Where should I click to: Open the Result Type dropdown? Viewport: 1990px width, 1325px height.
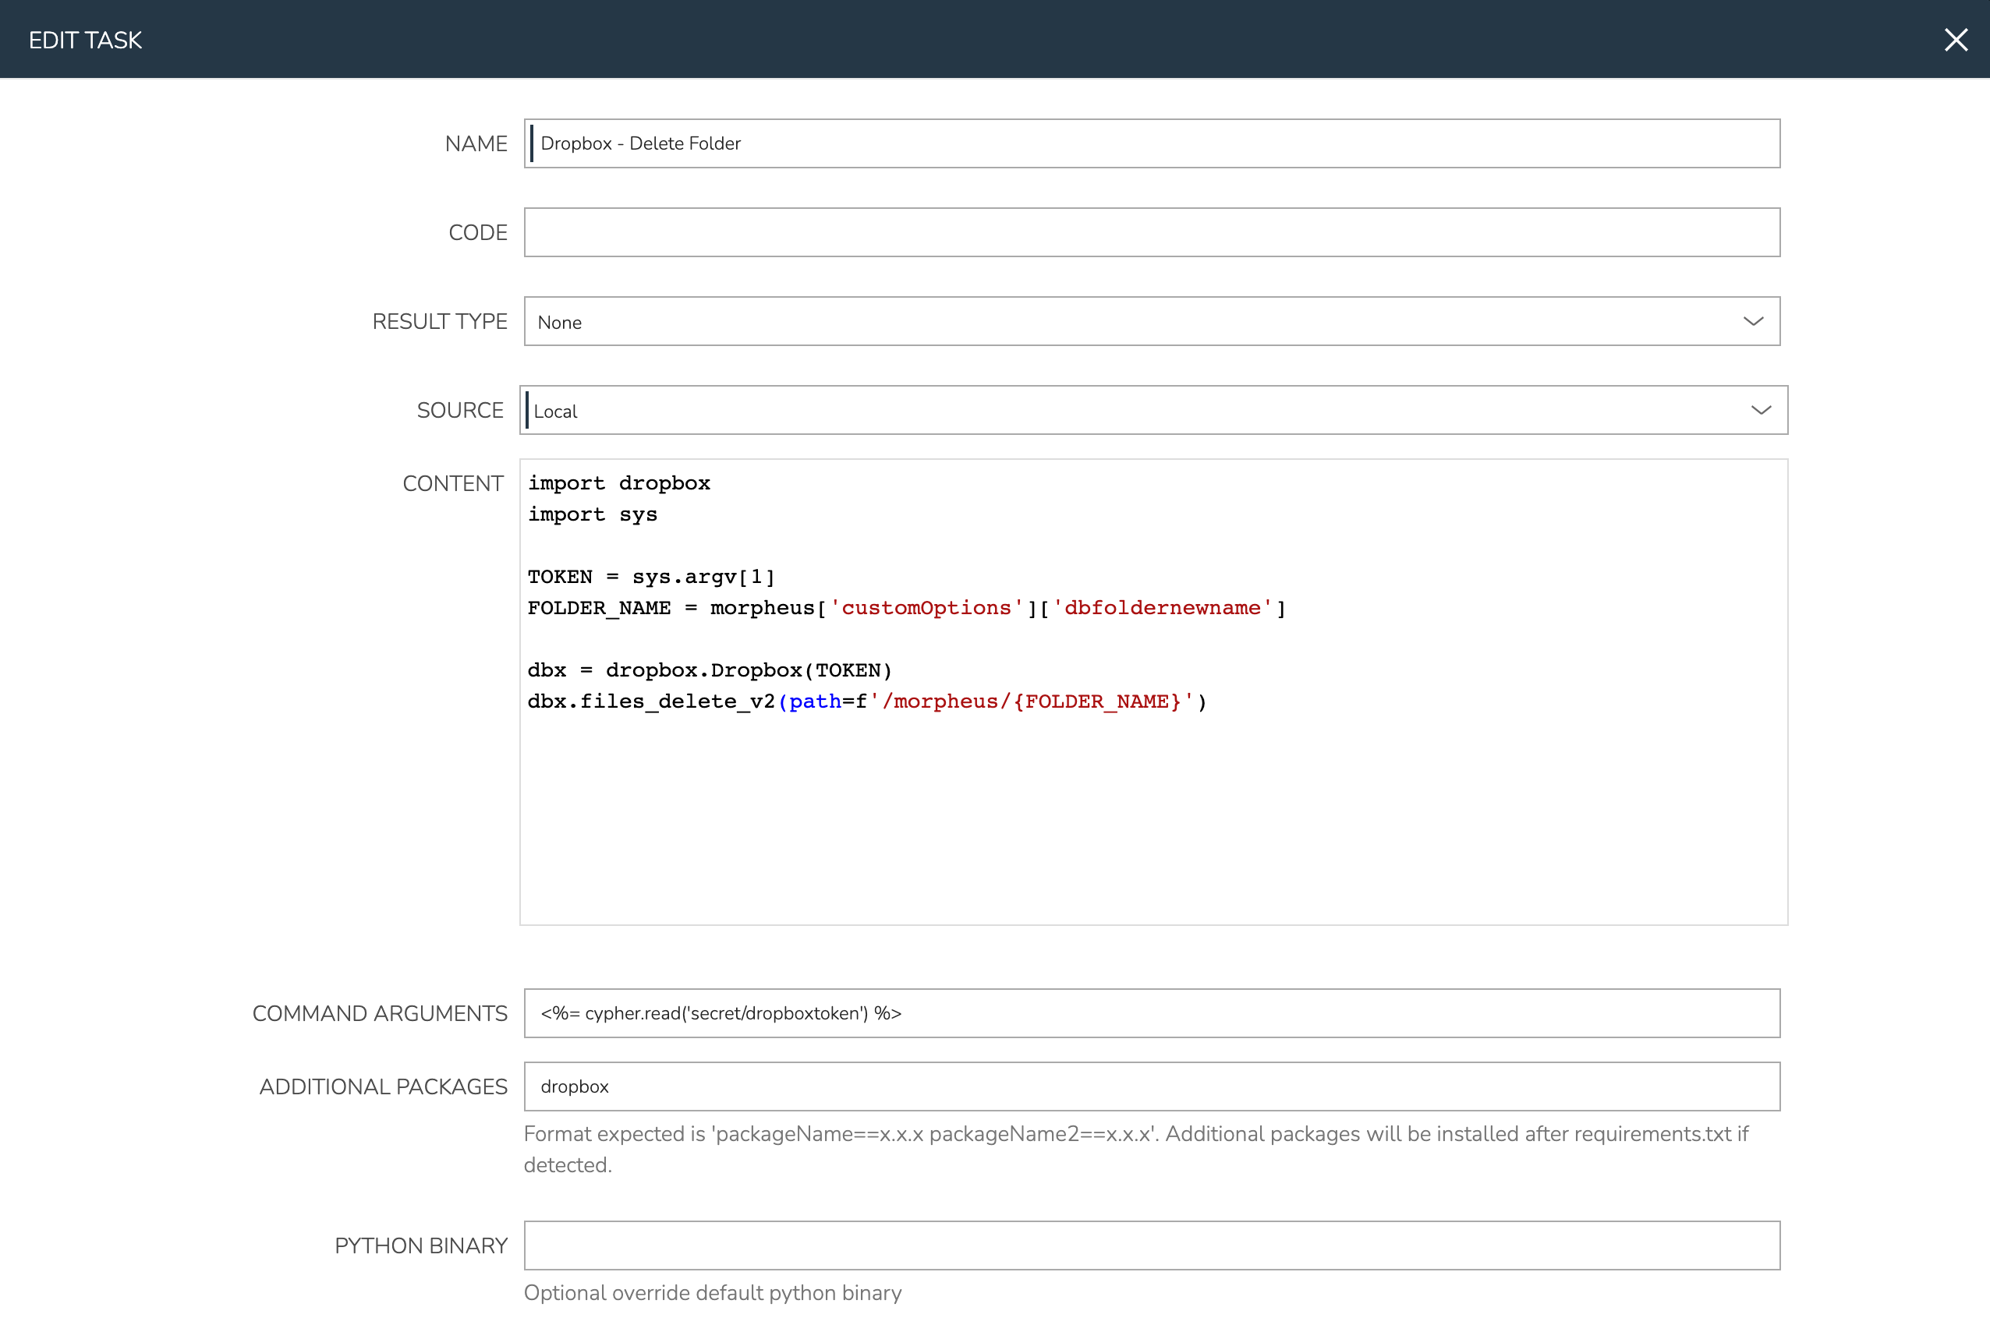pyautogui.click(x=1133, y=321)
